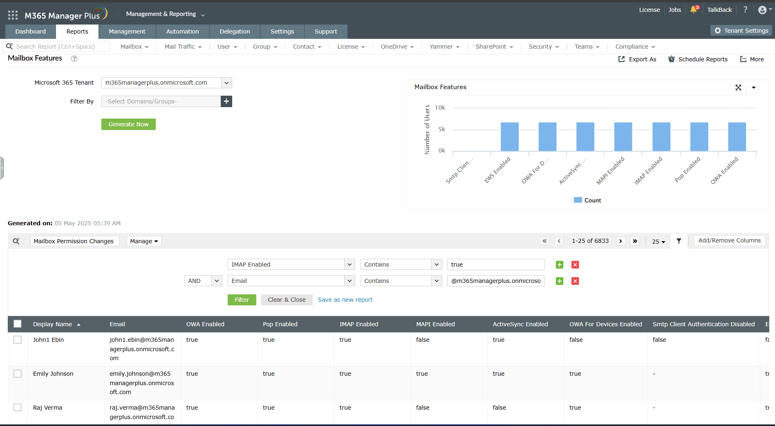Go to last page of results
Screen dimensions: 775x426
[x=635, y=241]
